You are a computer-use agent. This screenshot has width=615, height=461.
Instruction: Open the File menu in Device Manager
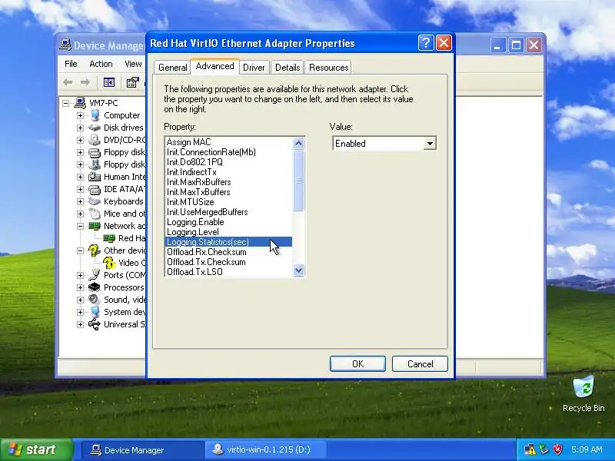click(x=71, y=64)
